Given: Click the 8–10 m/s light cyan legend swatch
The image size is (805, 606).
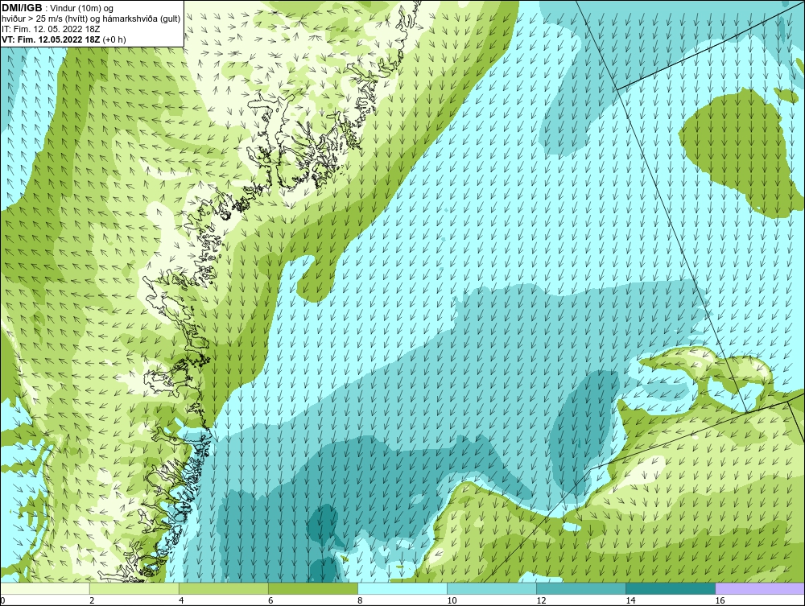Looking at the screenshot, I should pos(402,588).
